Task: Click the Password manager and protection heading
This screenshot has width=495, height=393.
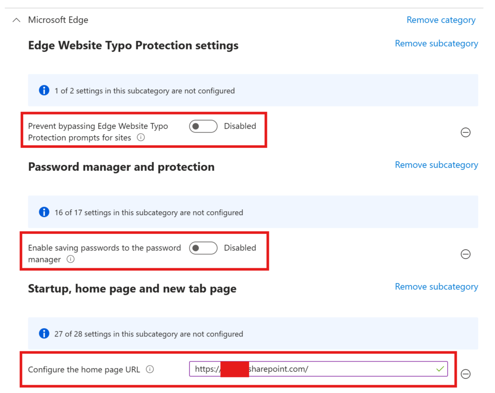Action: click(121, 167)
